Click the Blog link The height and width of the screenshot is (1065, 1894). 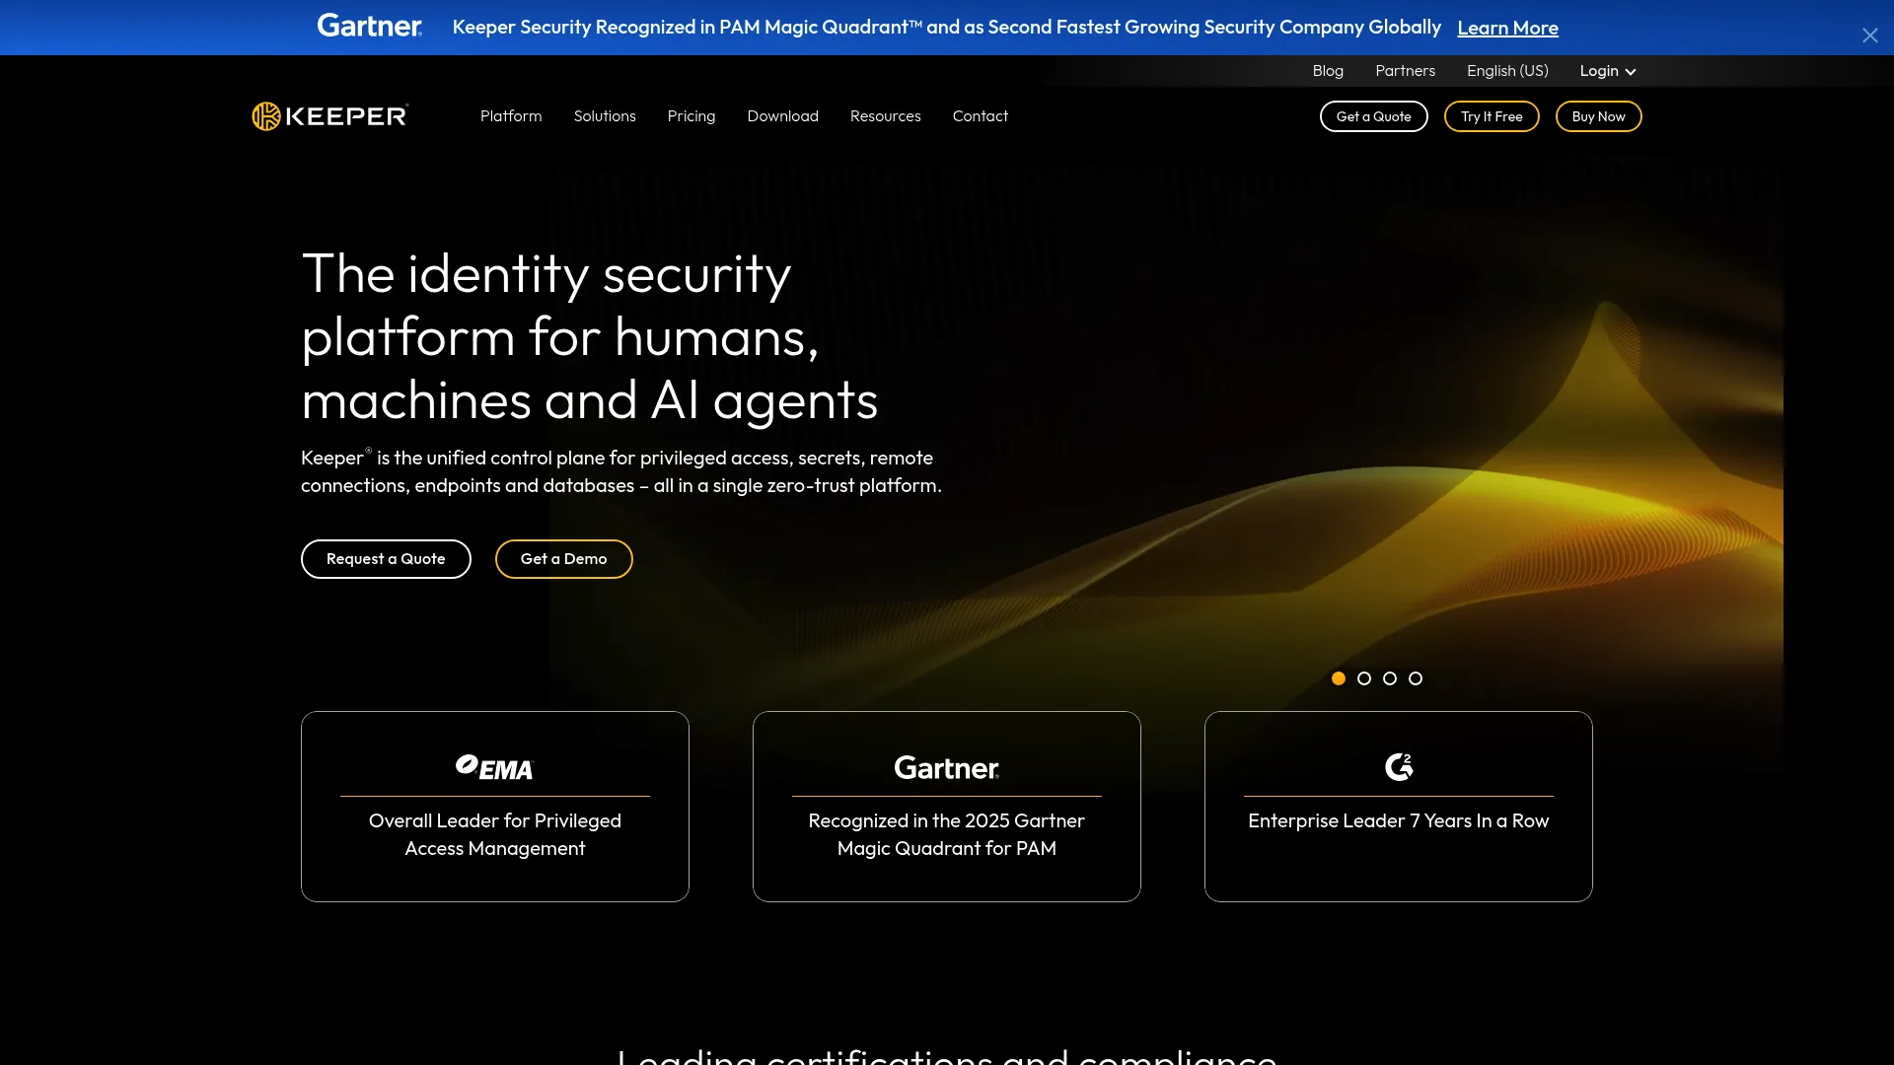(1328, 71)
